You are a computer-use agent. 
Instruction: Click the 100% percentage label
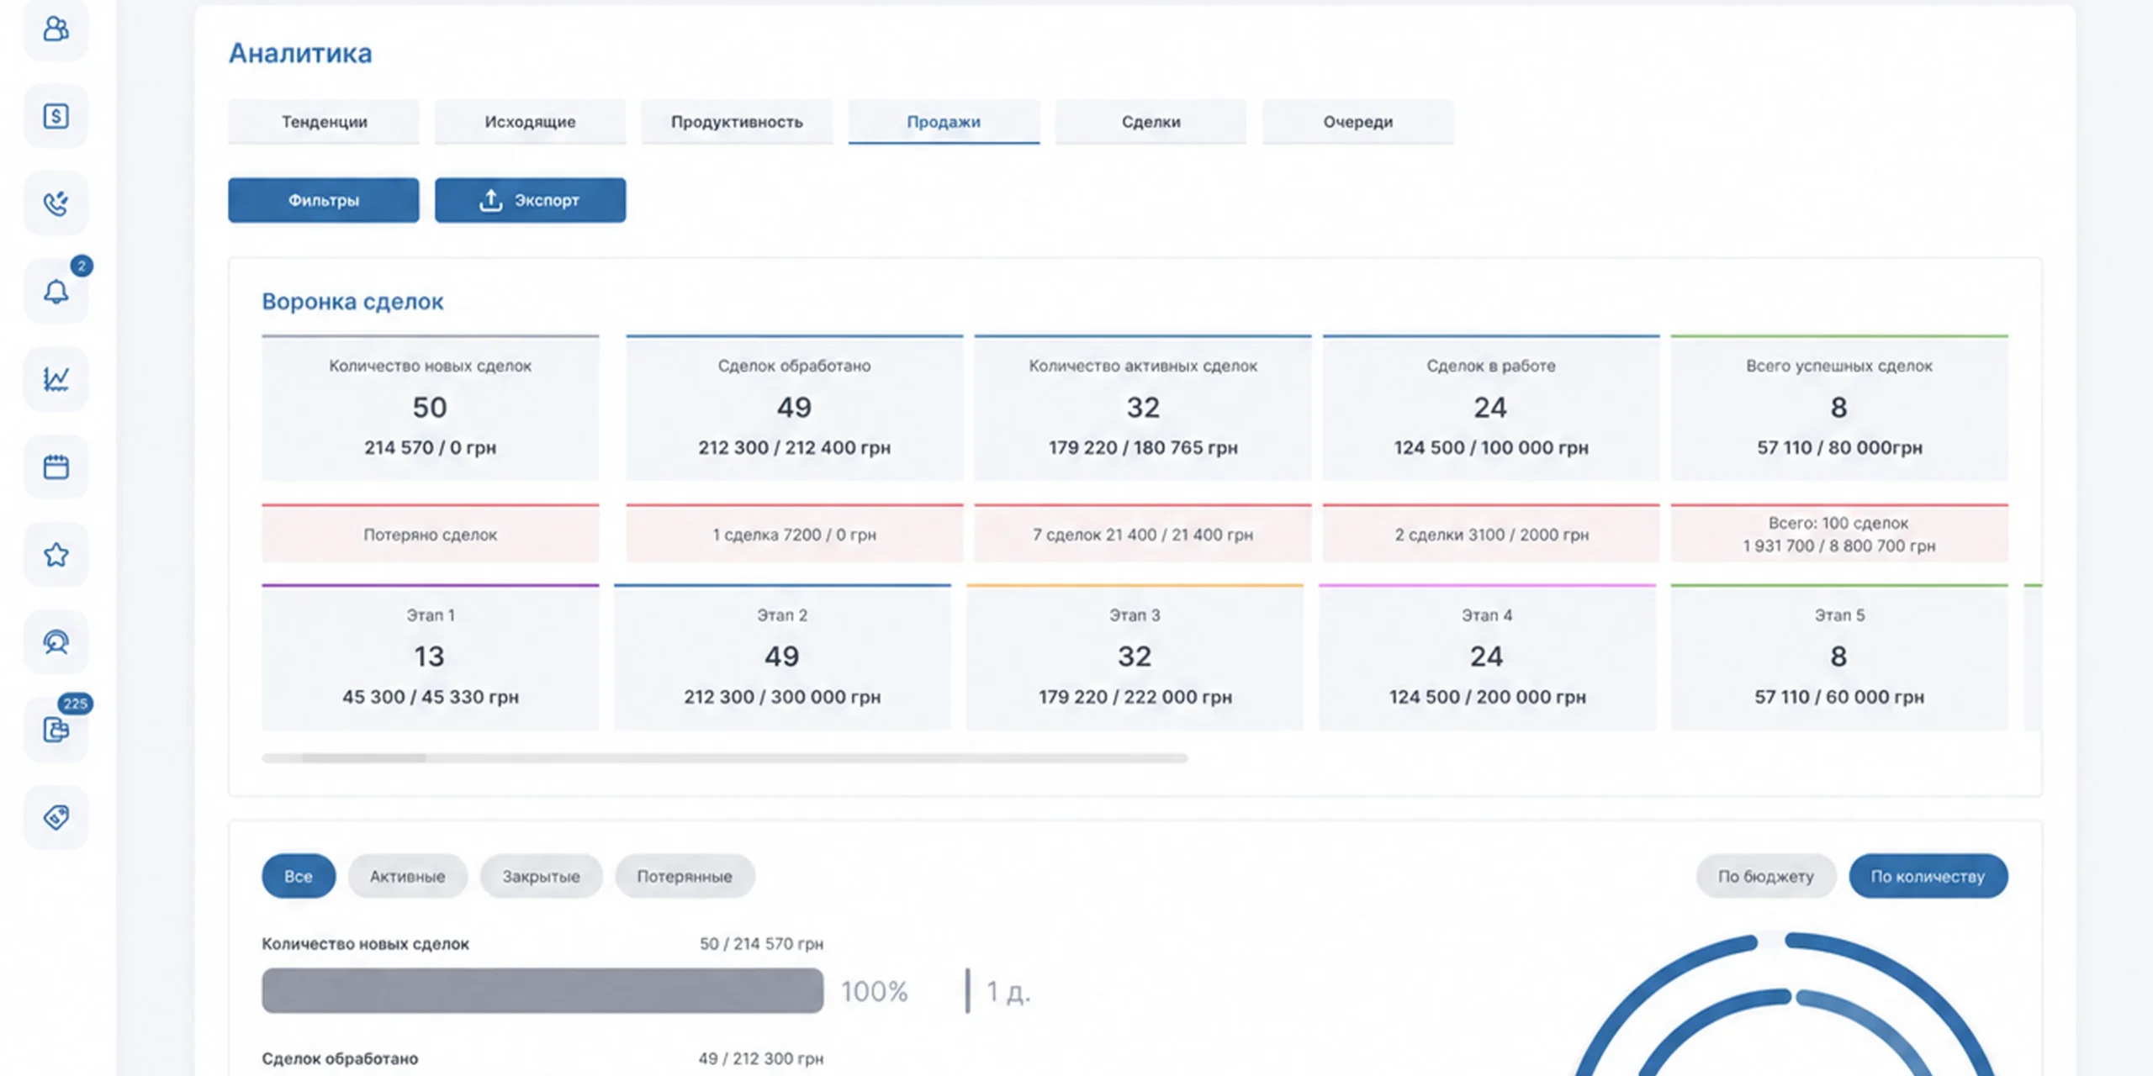[875, 991]
